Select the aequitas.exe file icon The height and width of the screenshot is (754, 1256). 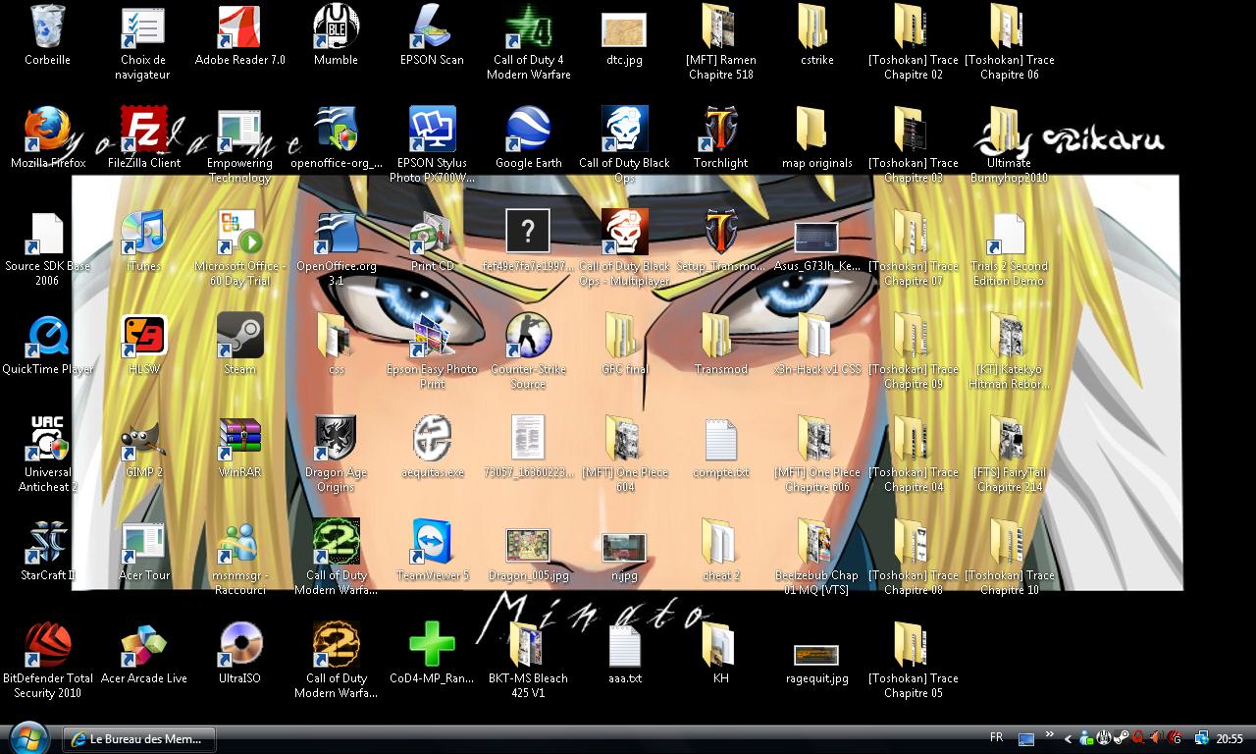click(432, 439)
